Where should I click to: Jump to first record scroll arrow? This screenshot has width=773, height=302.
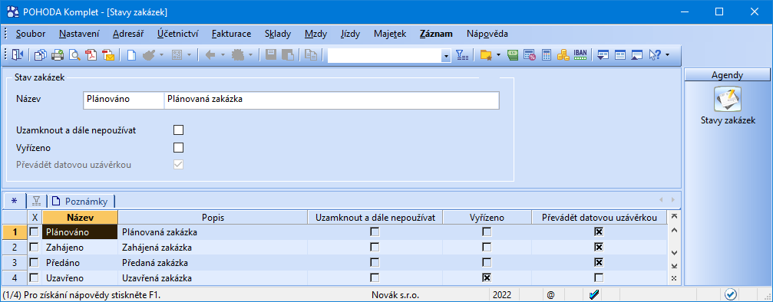tap(675, 216)
